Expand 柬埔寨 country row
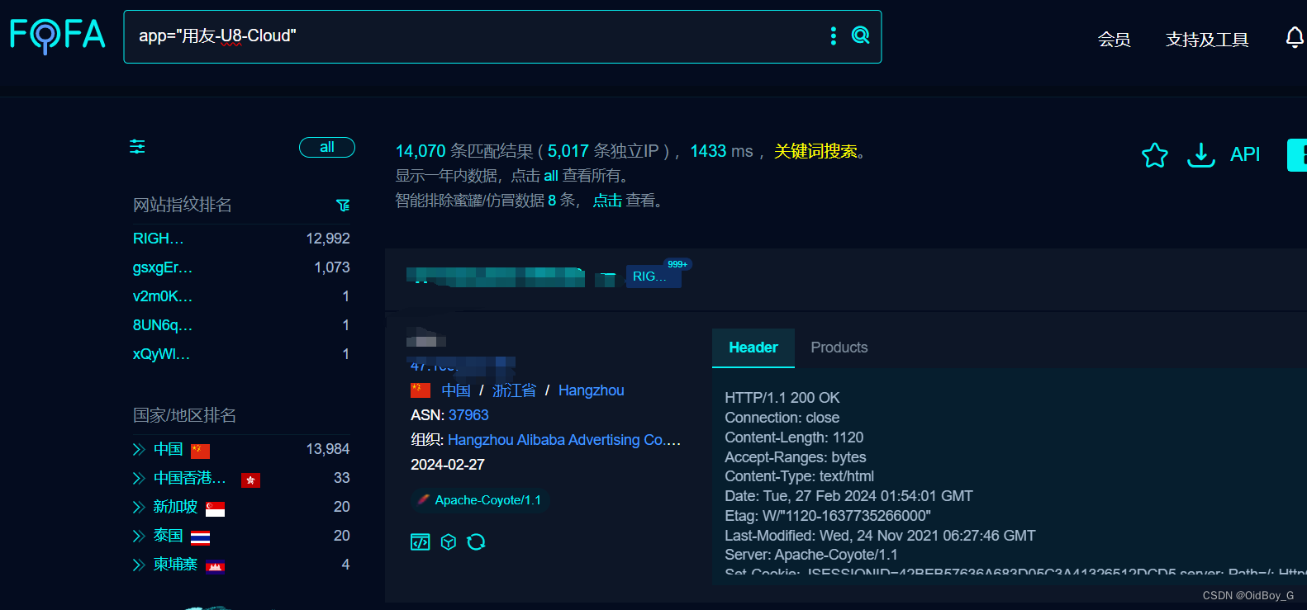This screenshot has height=610, width=1307. (x=138, y=565)
